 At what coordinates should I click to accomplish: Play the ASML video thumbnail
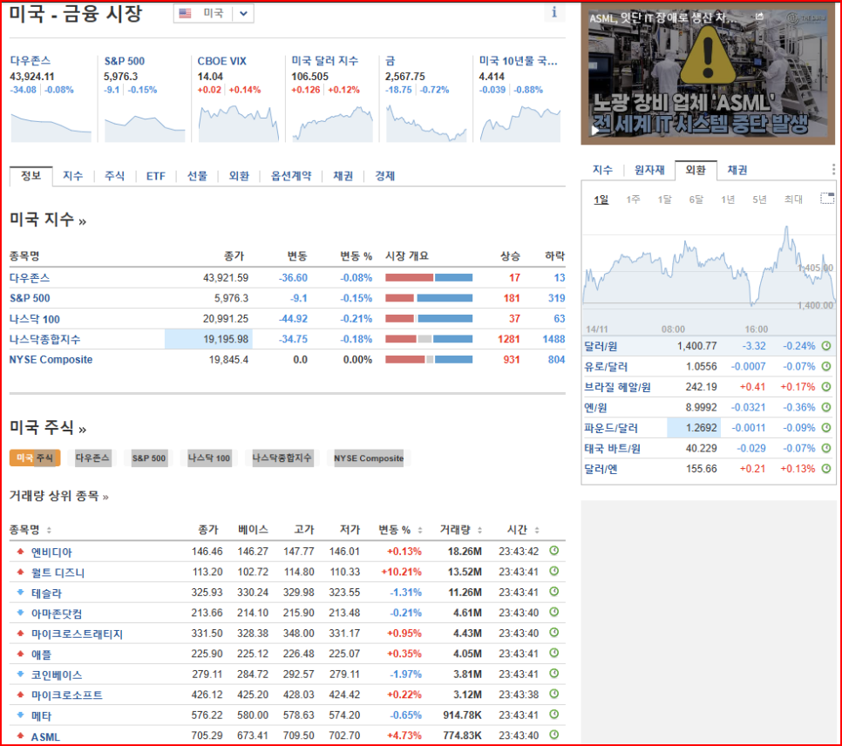tap(596, 130)
